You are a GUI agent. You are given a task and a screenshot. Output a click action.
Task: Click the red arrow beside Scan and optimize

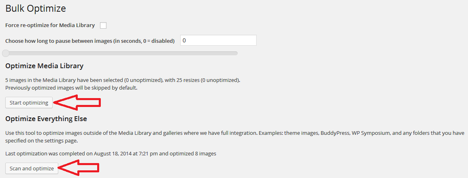[x=79, y=168]
